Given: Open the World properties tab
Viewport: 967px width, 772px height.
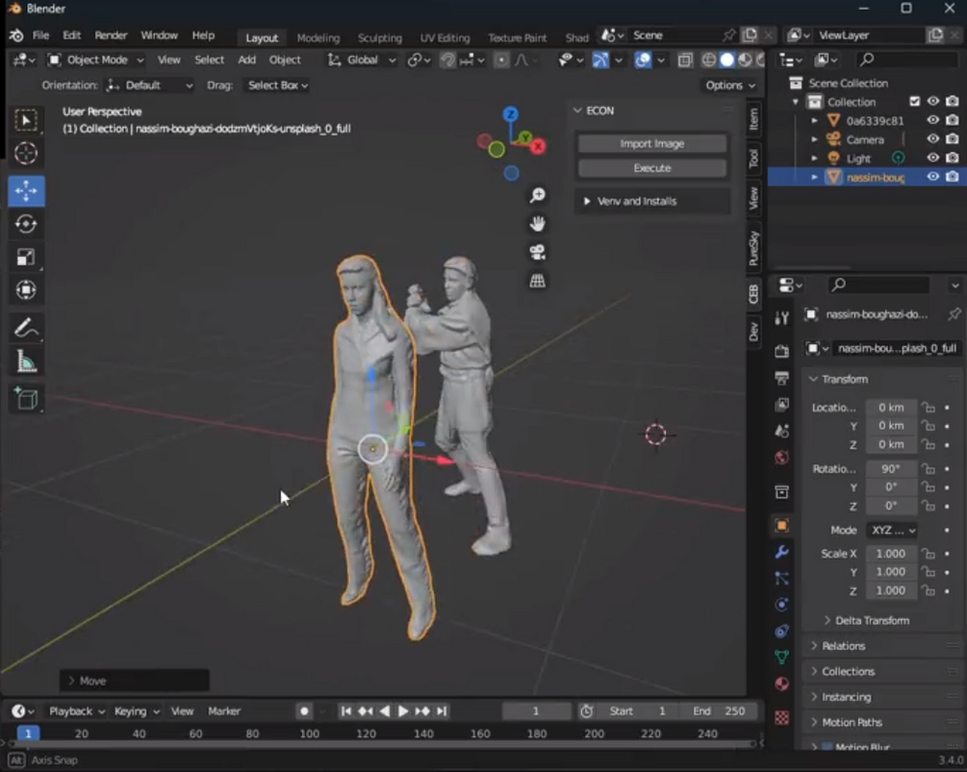Looking at the screenshot, I should tap(781, 458).
